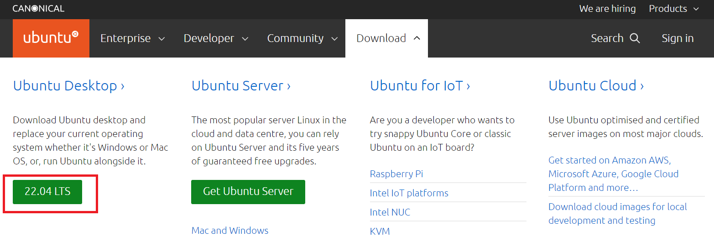This screenshot has height=237, width=714.
Task: Open the Developer menu item
Action: pos(216,38)
